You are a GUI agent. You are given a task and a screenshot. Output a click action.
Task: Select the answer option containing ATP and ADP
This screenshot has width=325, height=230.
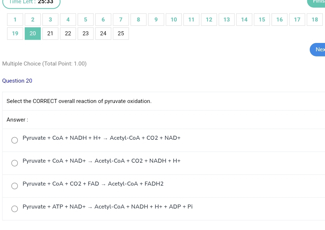[x=15, y=209]
